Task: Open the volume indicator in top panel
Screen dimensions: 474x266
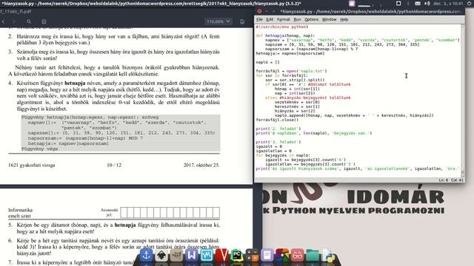Action: pyautogui.click(x=427, y=3)
